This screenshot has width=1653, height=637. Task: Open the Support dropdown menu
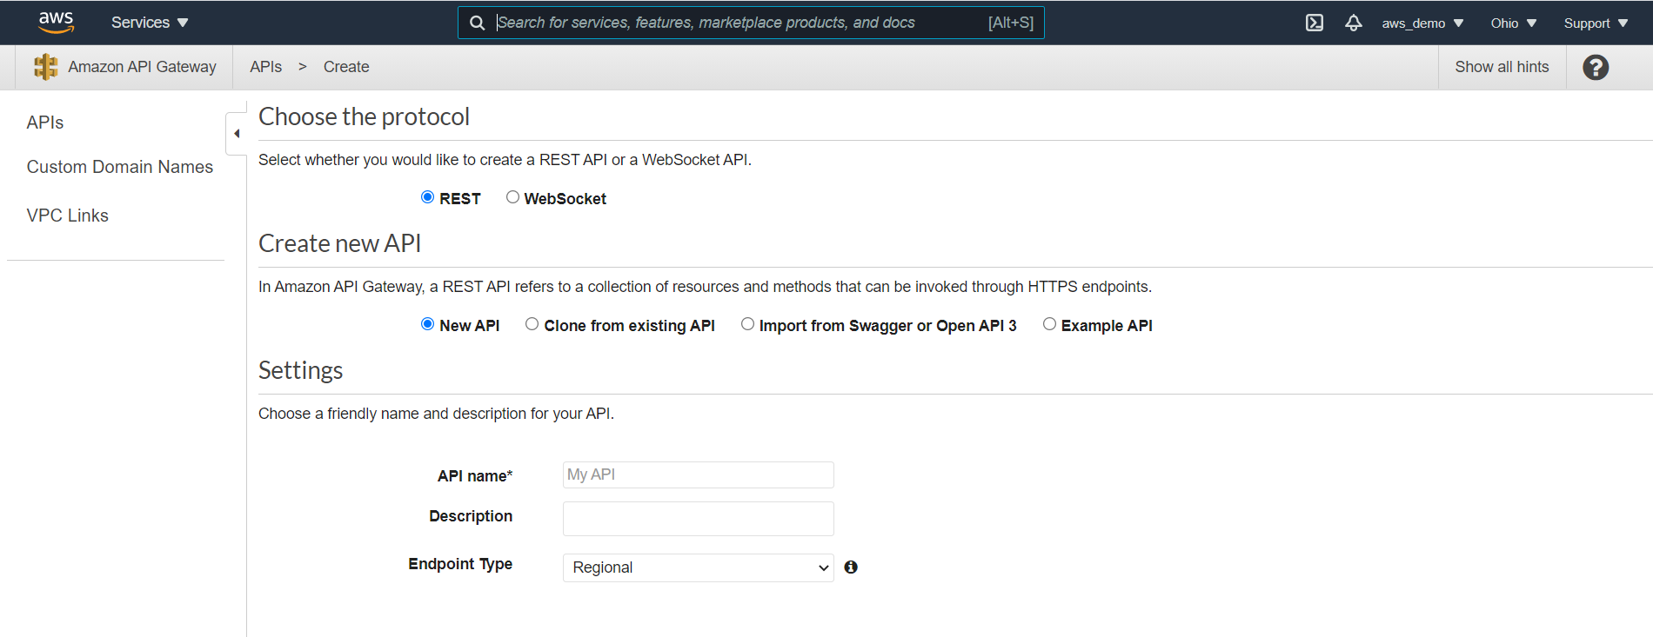tap(1596, 23)
